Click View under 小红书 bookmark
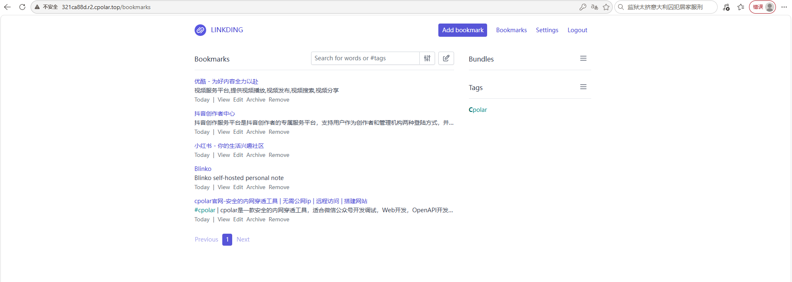This screenshot has height=282, width=792. pyautogui.click(x=224, y=155)
